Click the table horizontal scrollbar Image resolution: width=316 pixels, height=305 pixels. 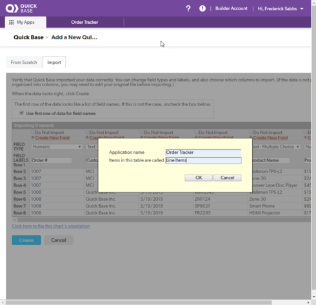click(164, 220)
